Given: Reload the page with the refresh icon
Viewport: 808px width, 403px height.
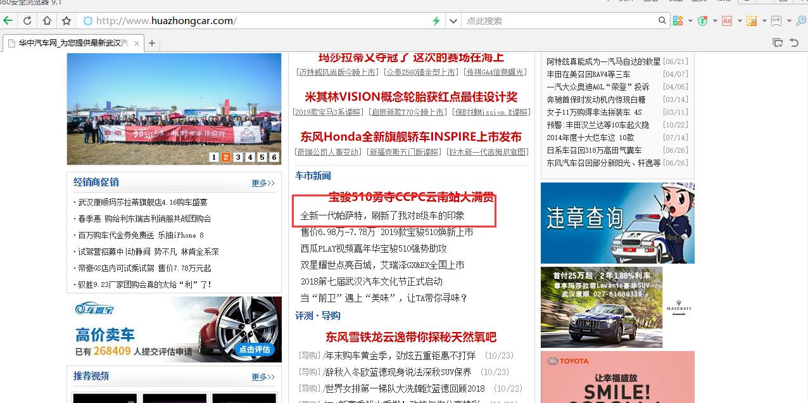Looking at the screenshot, I should [x=27, y=21].
